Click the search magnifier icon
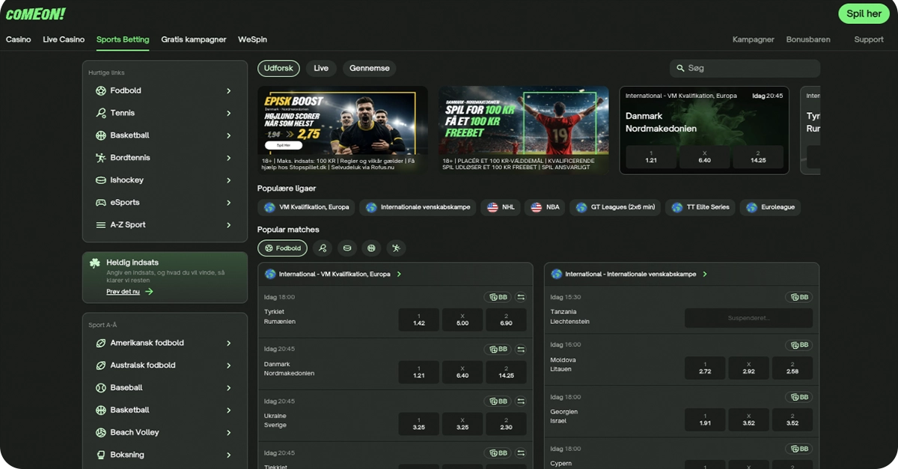The image size is (898, 469). (680, 68)
